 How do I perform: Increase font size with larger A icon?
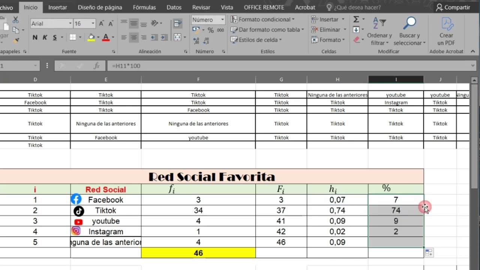tap(101, 24)
